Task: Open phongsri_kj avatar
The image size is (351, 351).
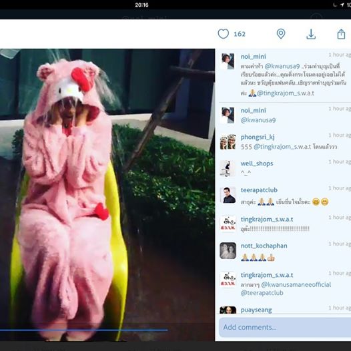Action: pyautogui.click(x=228, y=142)
